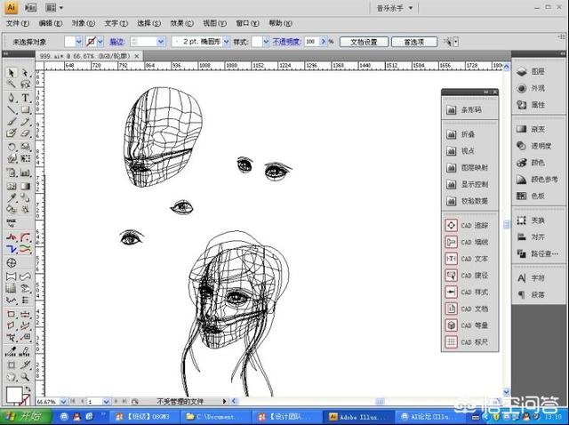Open the Color Guide (颜色参考) panel
Screen dimensions: 569x425
pos(537,180)
